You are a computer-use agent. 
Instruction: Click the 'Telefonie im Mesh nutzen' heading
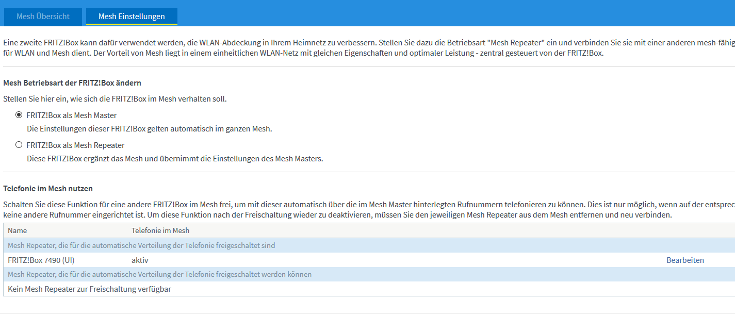[48, 189]
